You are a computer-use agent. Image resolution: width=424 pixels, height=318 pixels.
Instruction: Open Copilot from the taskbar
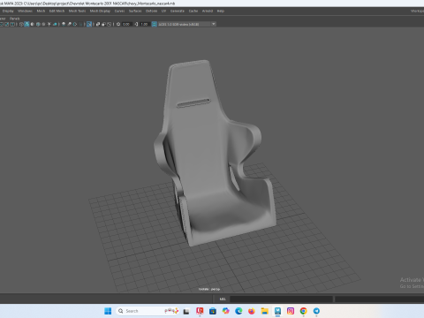(x=225, y=311)
